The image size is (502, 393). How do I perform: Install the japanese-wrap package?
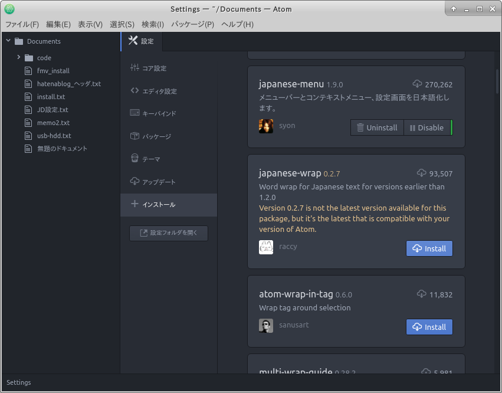point(429,248)
